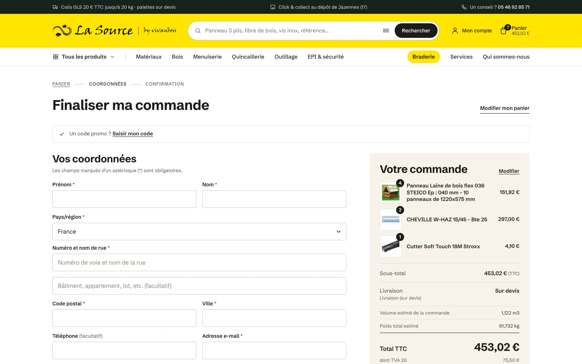The image size is (582, 364).
Task: Click the magnifying glass search icon
Action: click(x=198, y=31)
